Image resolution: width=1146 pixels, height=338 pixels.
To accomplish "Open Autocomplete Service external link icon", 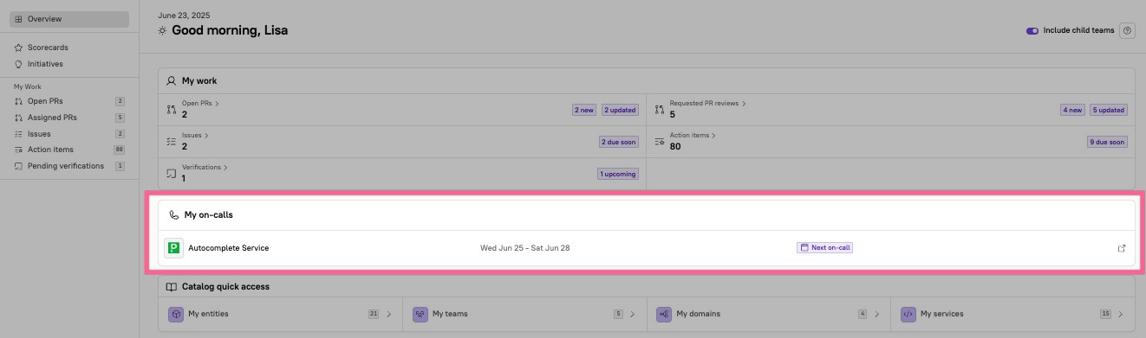I will pos(1122,248).
